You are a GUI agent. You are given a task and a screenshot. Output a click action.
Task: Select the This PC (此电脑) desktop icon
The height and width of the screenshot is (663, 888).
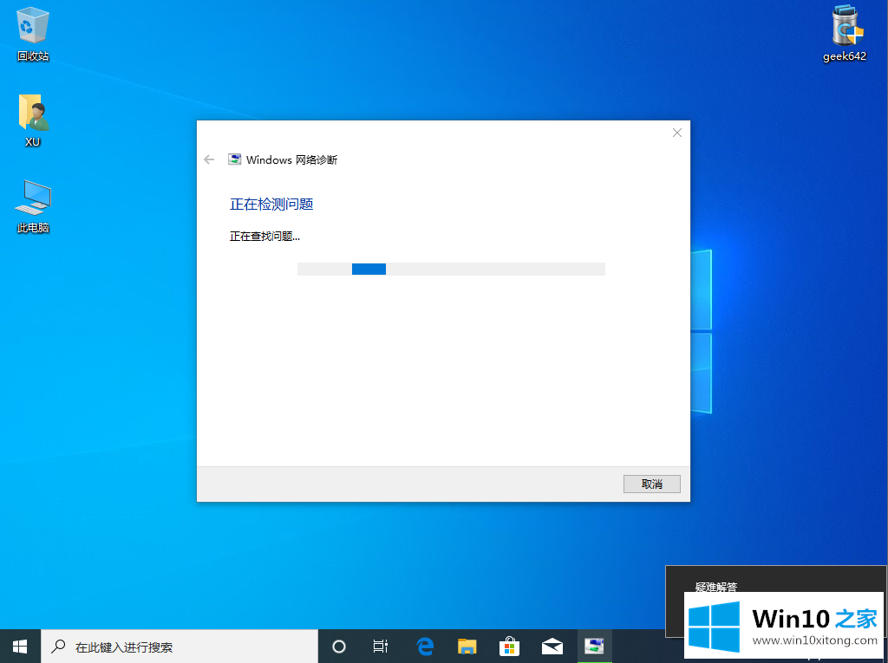coord(33,206)
